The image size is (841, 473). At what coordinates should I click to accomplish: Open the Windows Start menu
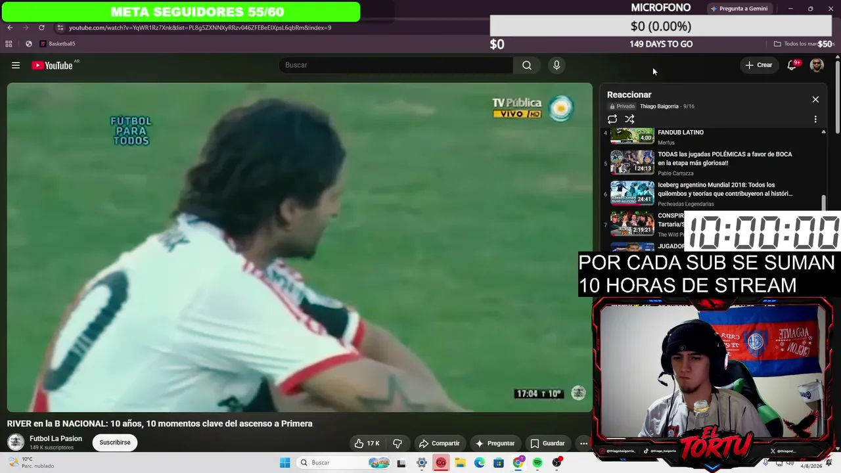284,462
